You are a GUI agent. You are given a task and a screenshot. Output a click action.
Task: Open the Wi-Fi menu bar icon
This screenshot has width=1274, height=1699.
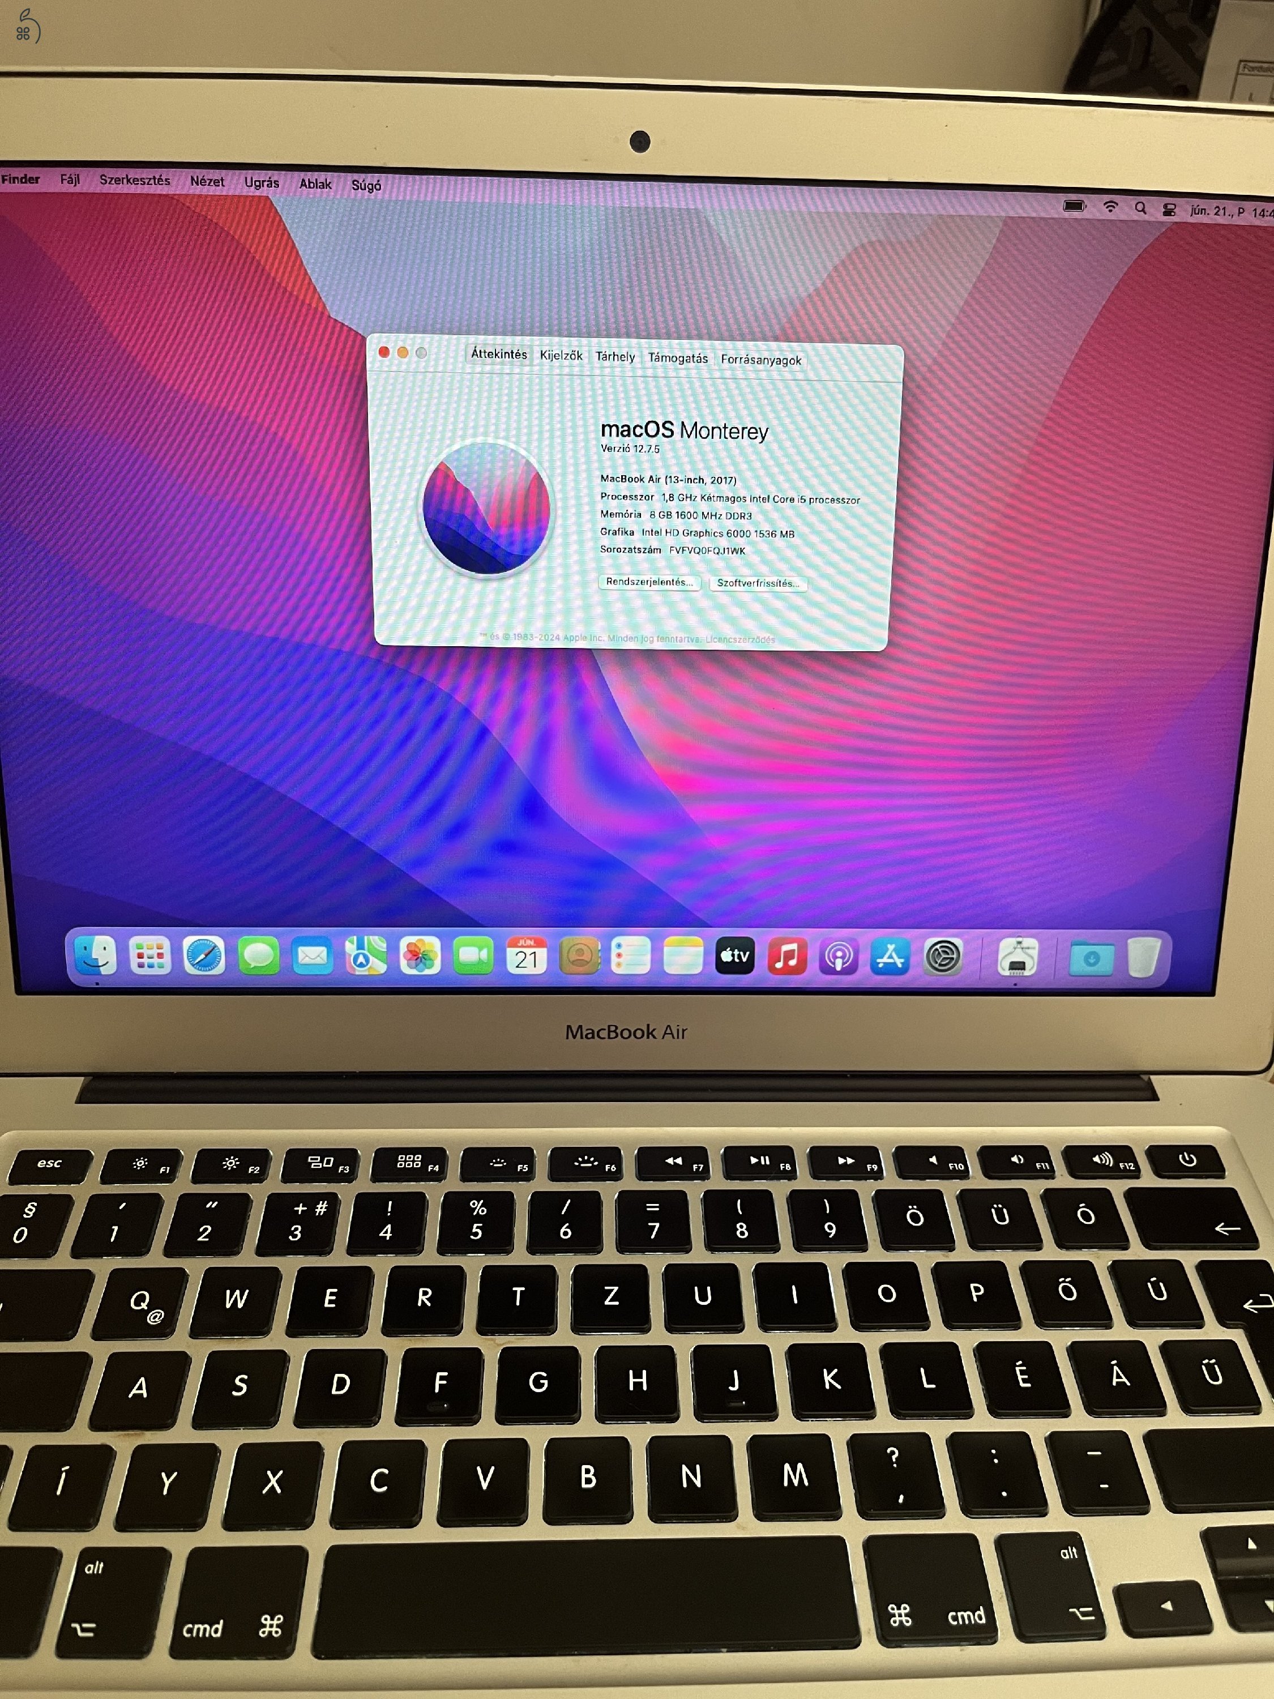1110,207
